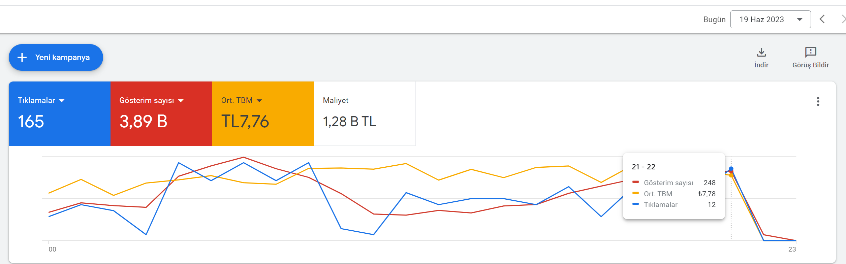This screenshot has width=846, height=264.
Task: Click the plus icon on Yeni kampanya
Action: [x=22, y=57]
